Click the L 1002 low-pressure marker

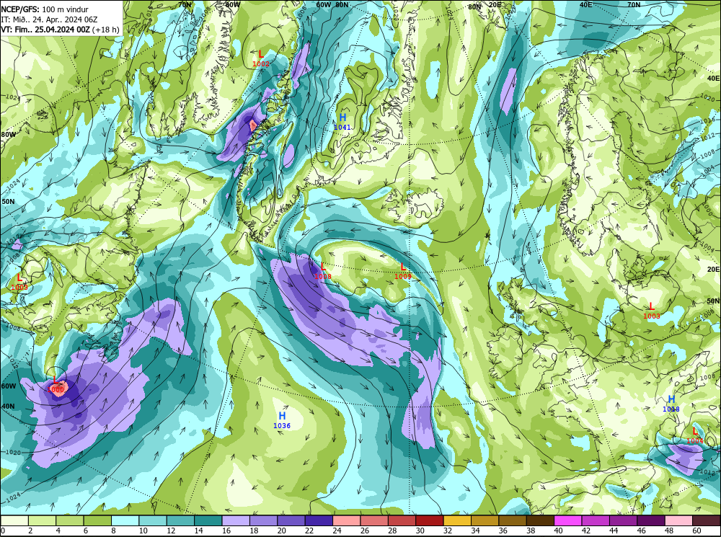261,58
